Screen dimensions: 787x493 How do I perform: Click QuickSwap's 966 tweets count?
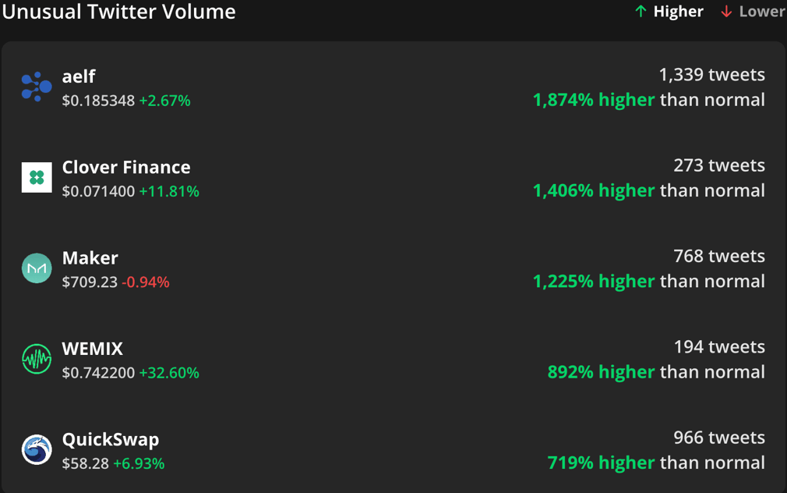tap(718, 438)
